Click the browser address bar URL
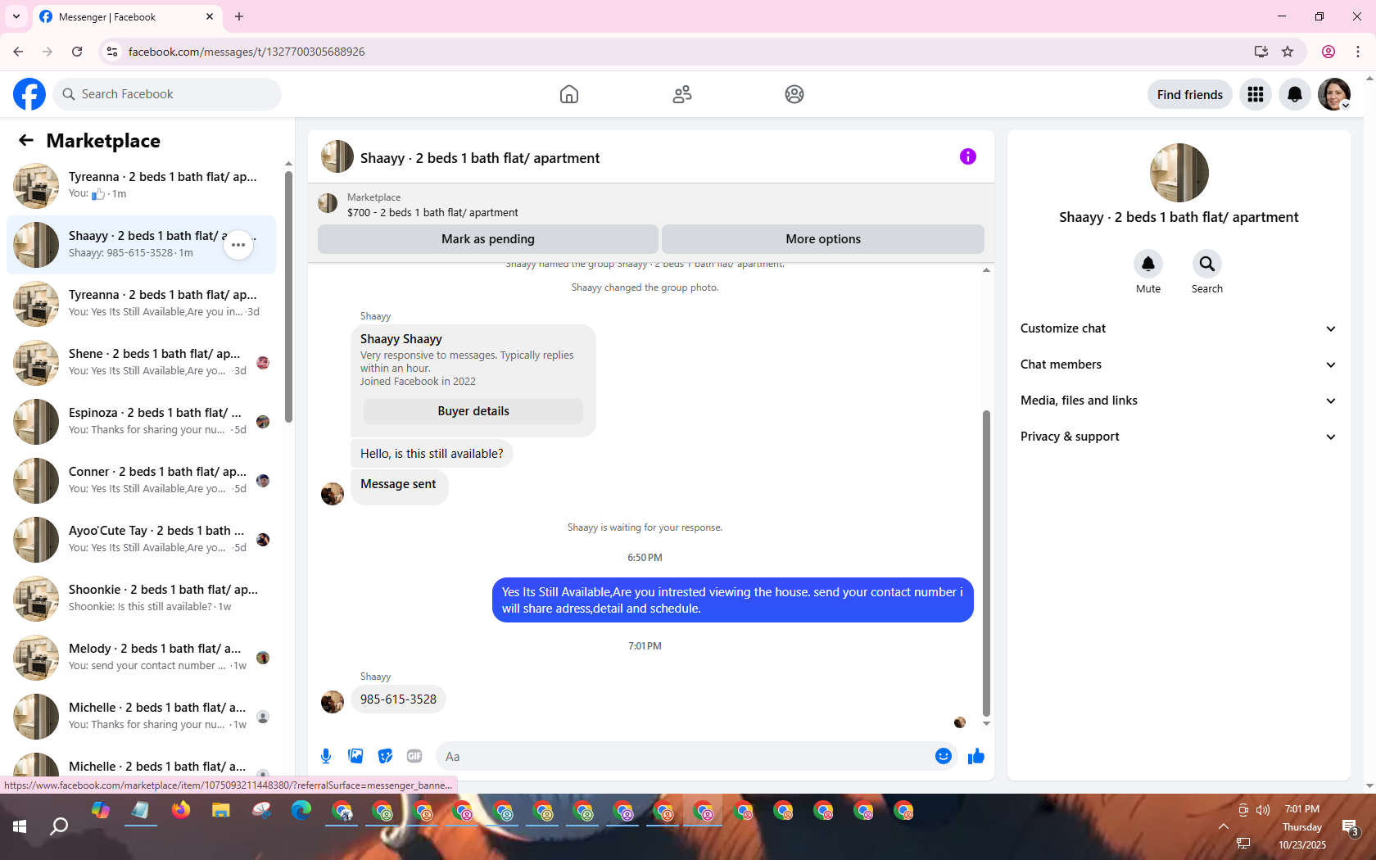Image resolution: width=1376 pixels, height=860 pixels. (247, 52)
